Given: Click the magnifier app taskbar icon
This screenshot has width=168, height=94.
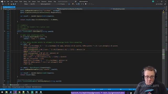Looking at the screenshot, I should (28, 92).
